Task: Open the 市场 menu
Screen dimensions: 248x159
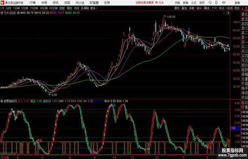Action: click(x=44, y=3)
